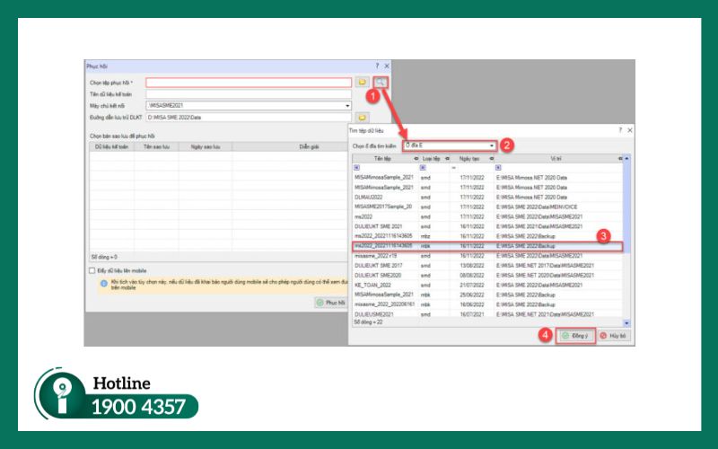
Task: Open the data file search magnifier icon
Action: (381, 83)
